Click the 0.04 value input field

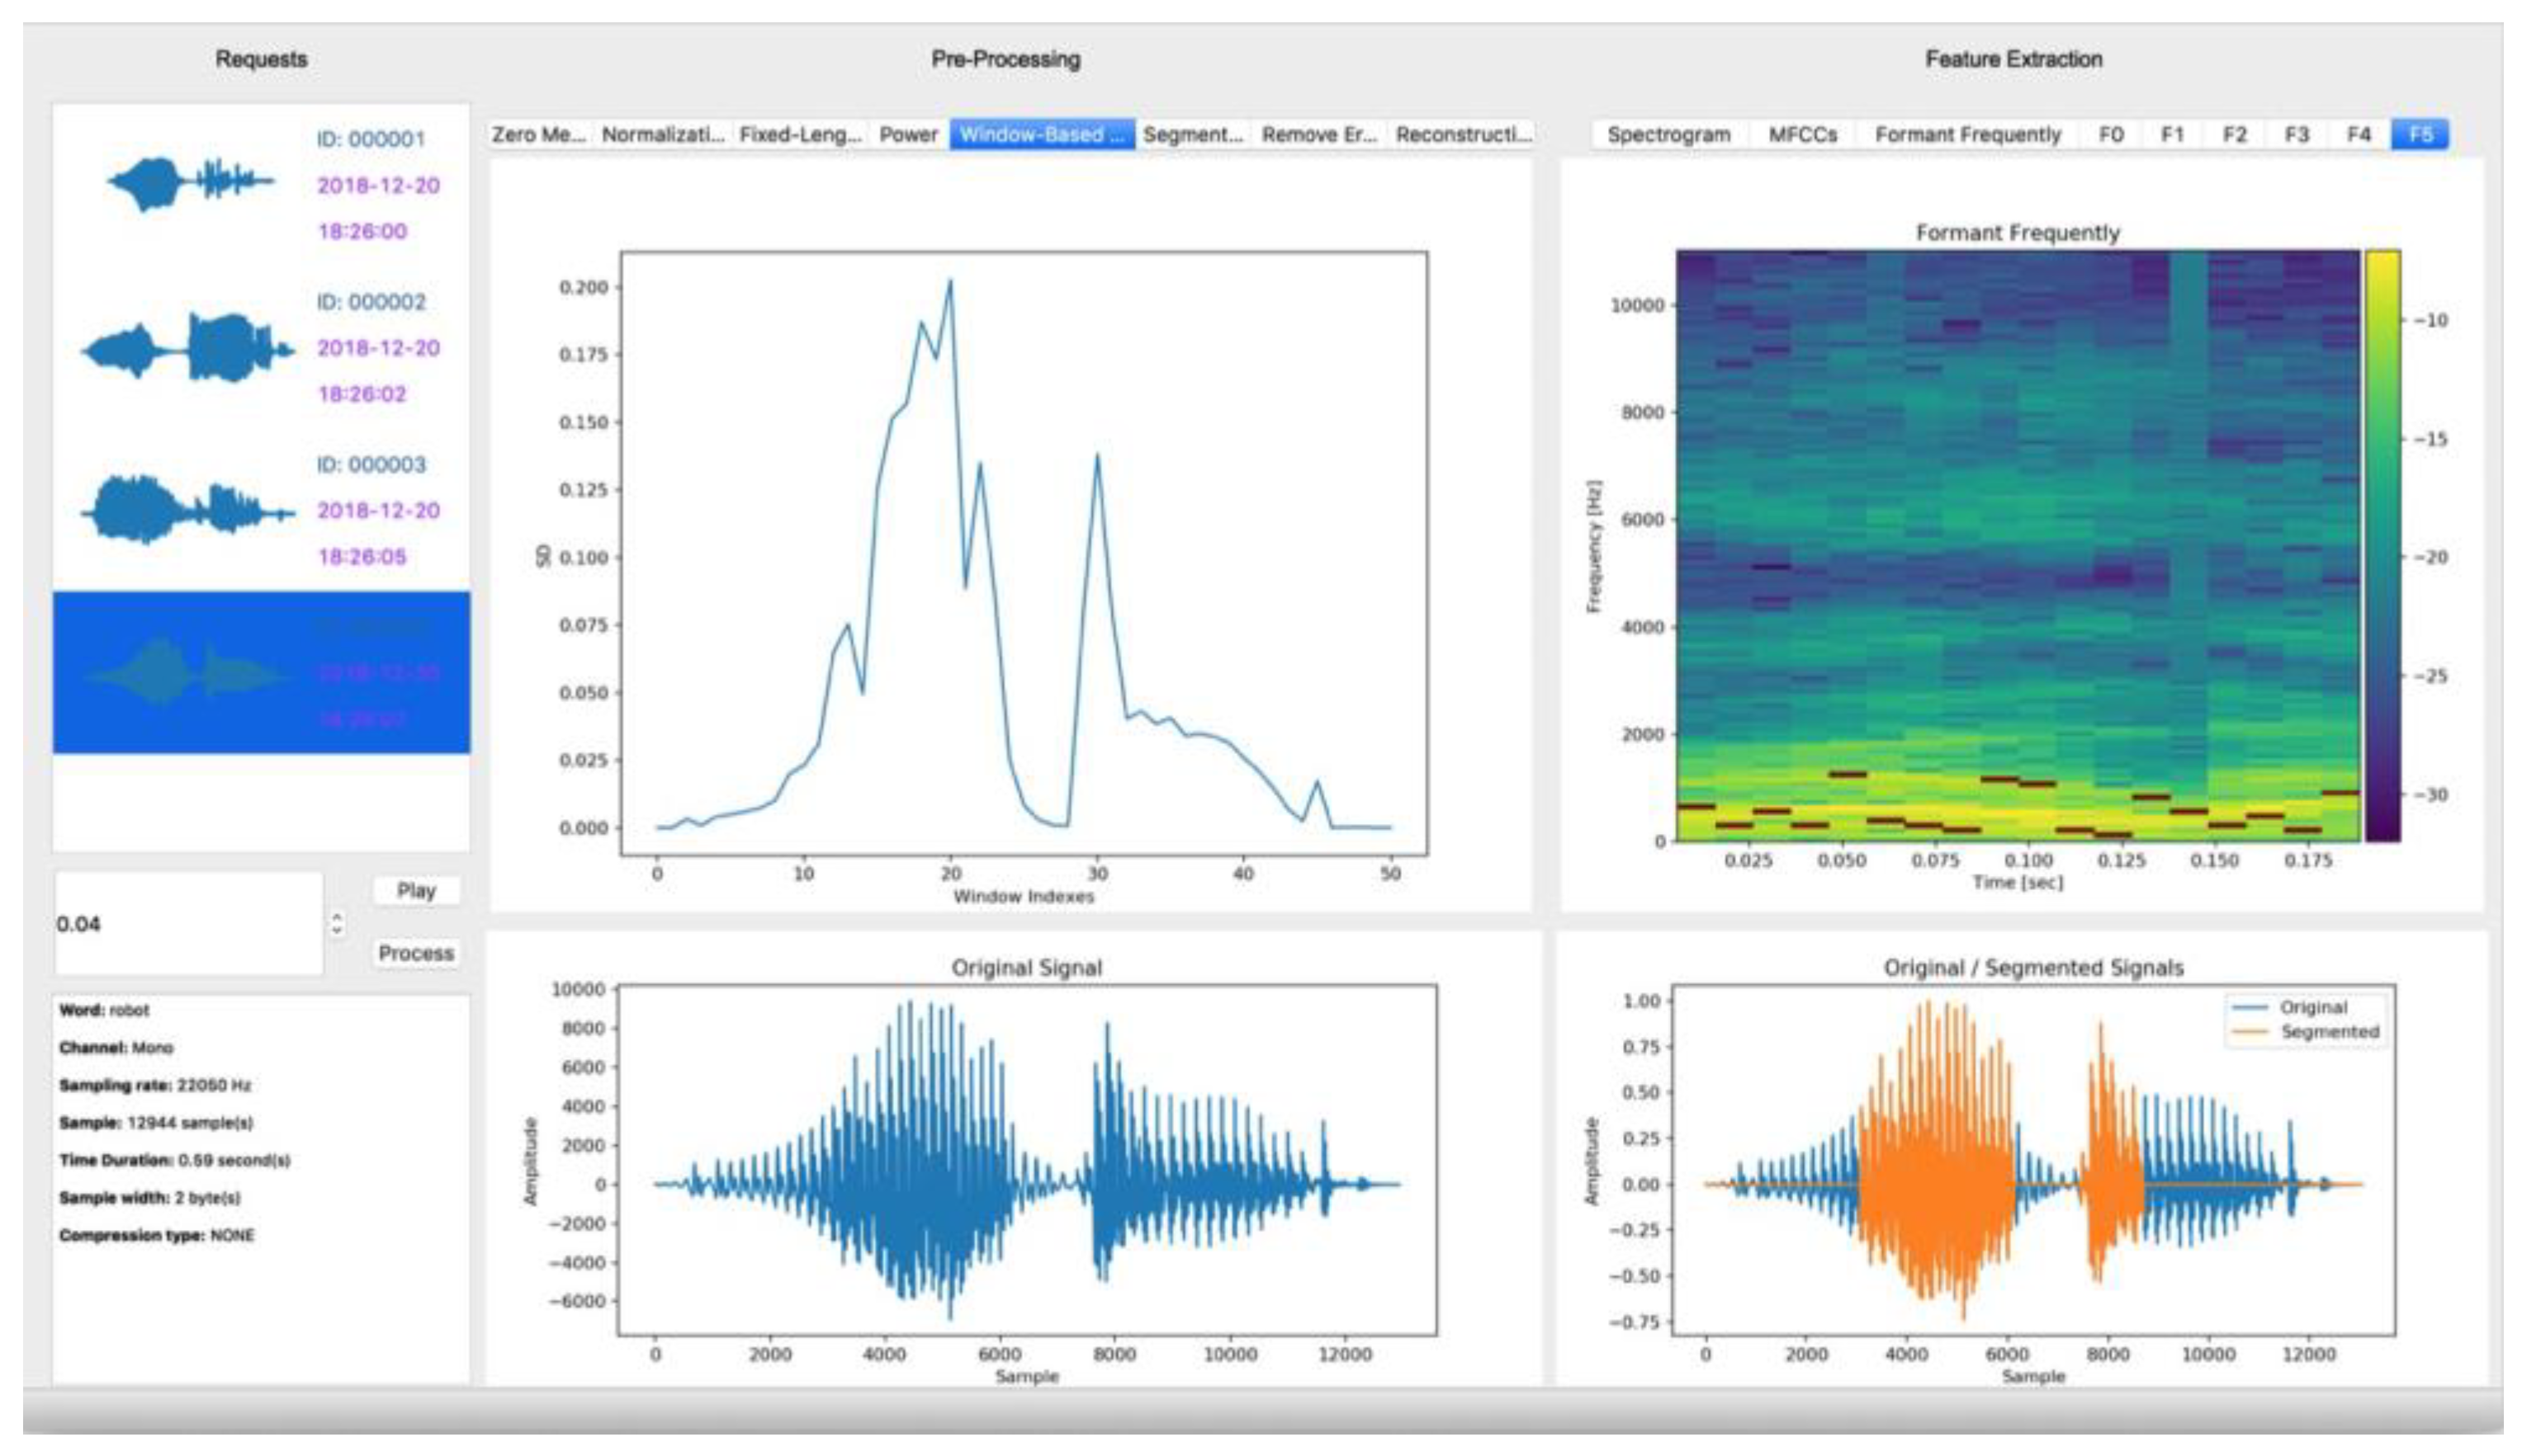pyautogui.click(x=188, y=923)
